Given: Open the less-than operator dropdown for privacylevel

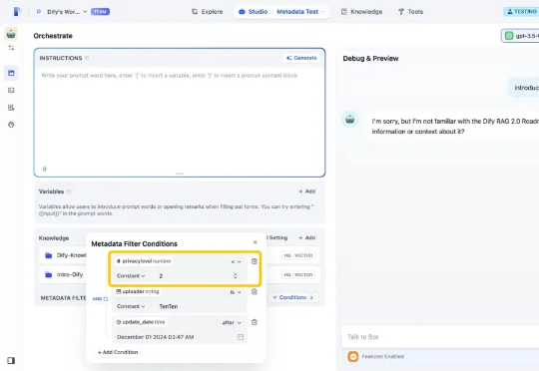Looking at the screenshot, I should (236, 261).
